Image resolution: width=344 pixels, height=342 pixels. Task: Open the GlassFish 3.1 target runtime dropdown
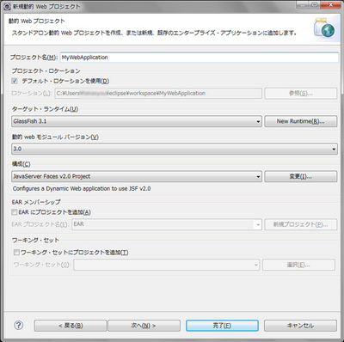tap(137, 121)
